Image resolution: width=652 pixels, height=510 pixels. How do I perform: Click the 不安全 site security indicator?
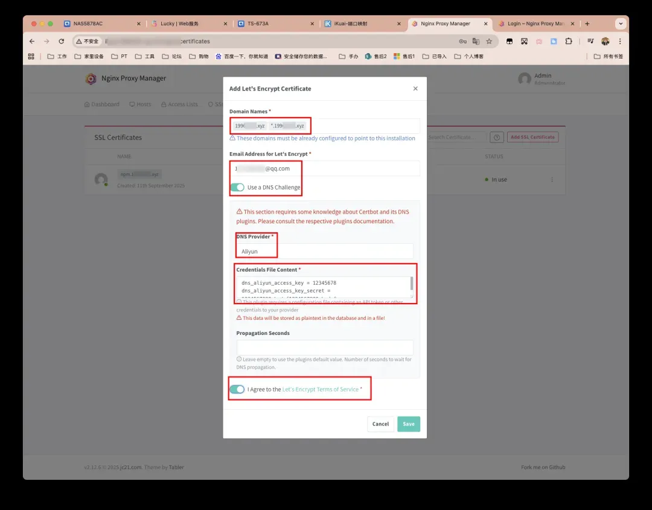click(x=88, y=41)
